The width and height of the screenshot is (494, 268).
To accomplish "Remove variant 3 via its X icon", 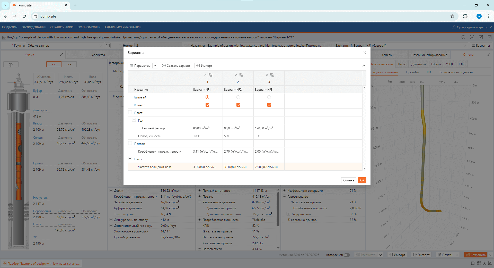I will (267, 75).
